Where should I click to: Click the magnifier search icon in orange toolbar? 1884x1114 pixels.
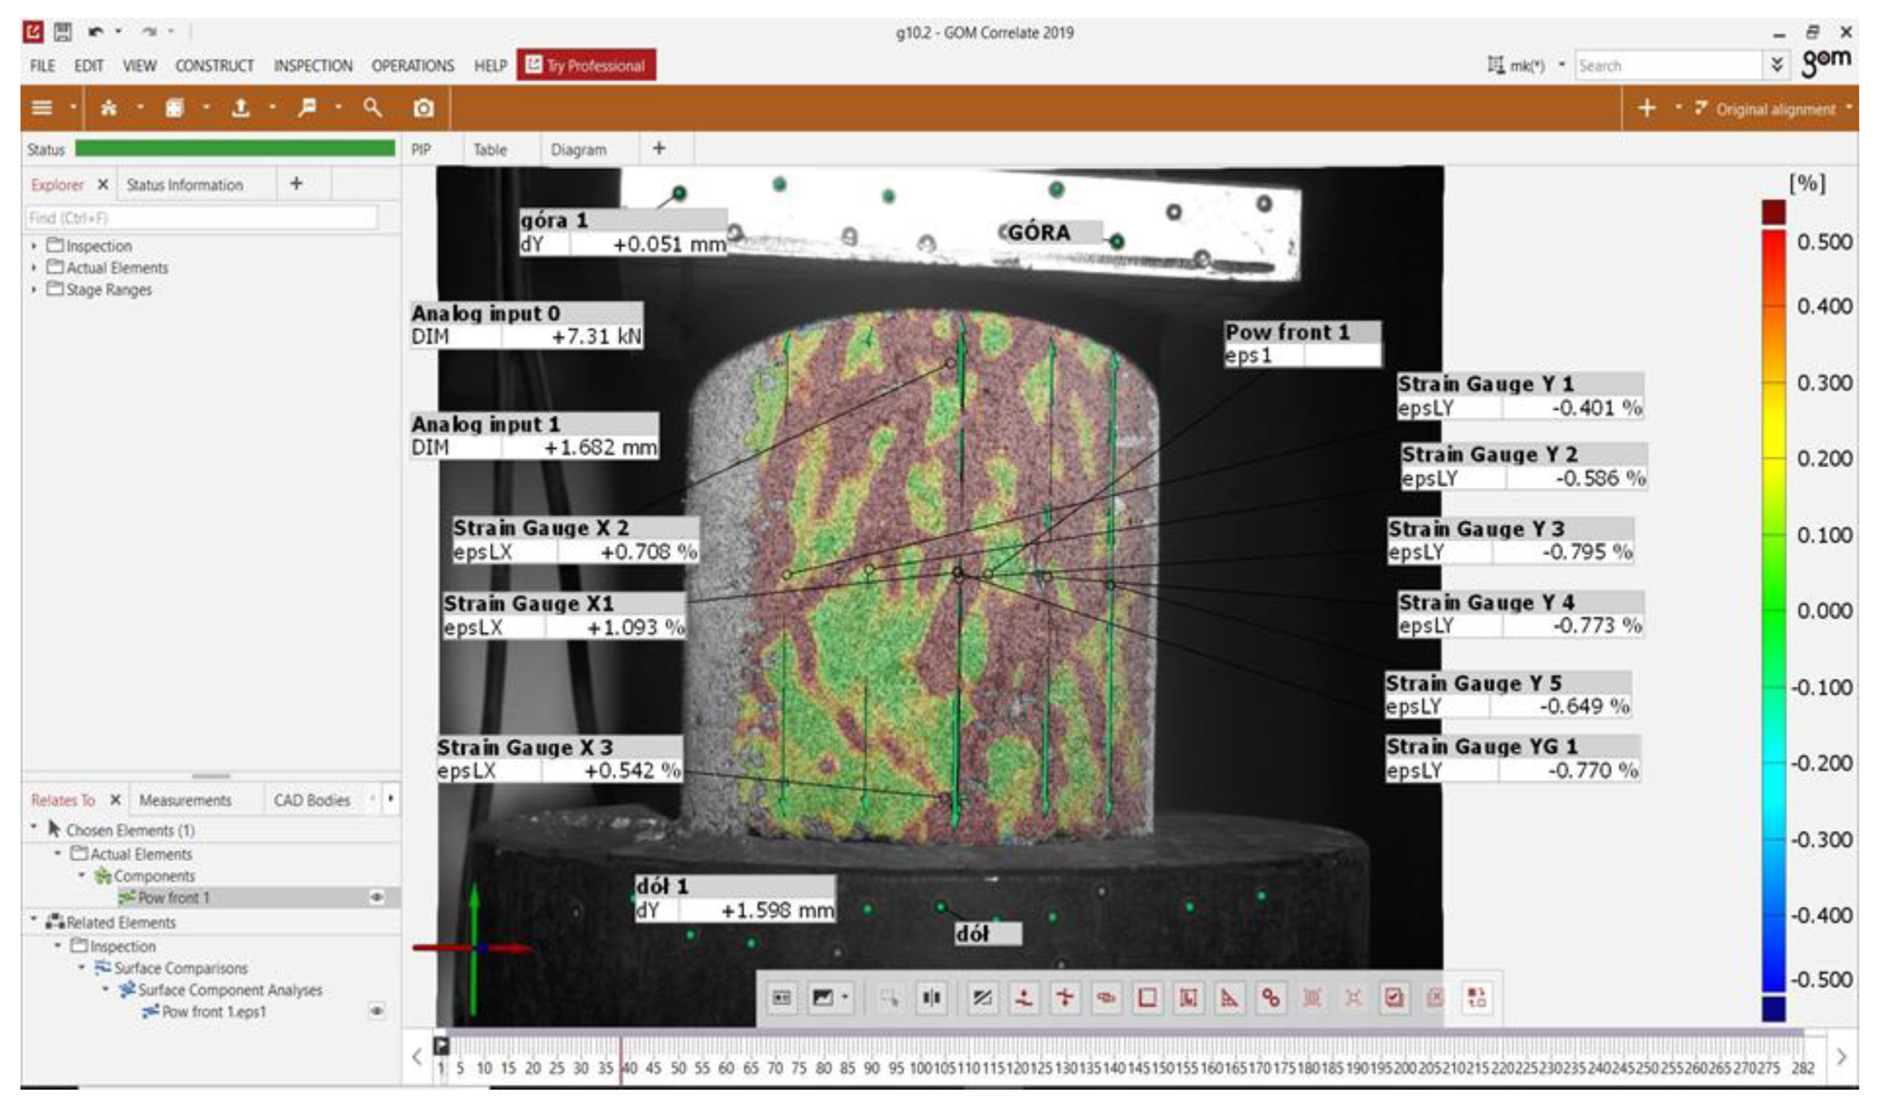372,108
